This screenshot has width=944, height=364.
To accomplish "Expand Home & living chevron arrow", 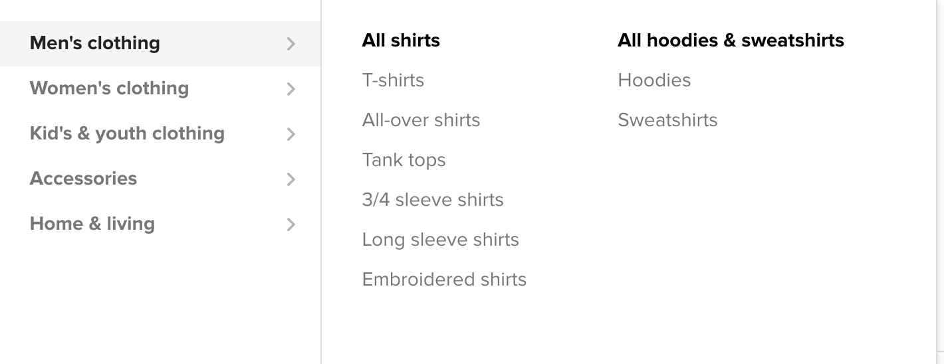I will pyautogui.click(x=291, y=225).
